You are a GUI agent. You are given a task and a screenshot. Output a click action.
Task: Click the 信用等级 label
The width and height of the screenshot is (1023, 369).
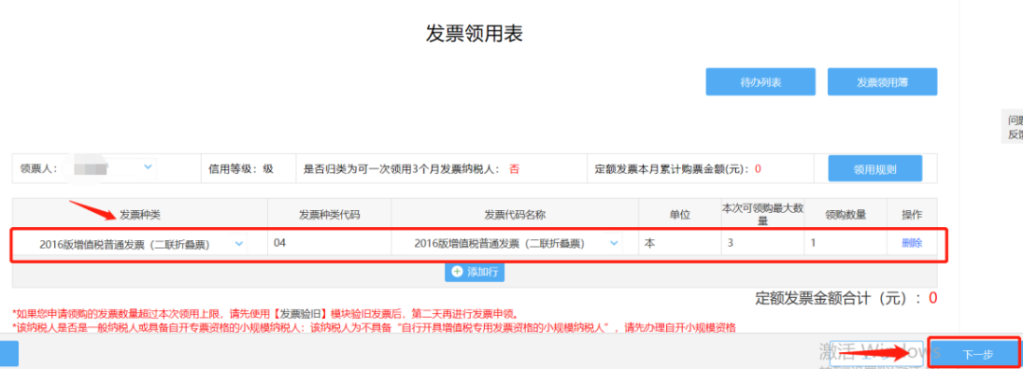point(241,168)
